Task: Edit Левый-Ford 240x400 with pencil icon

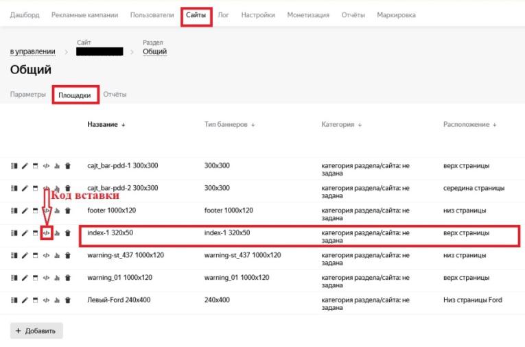Action: [x=25, y=300]
